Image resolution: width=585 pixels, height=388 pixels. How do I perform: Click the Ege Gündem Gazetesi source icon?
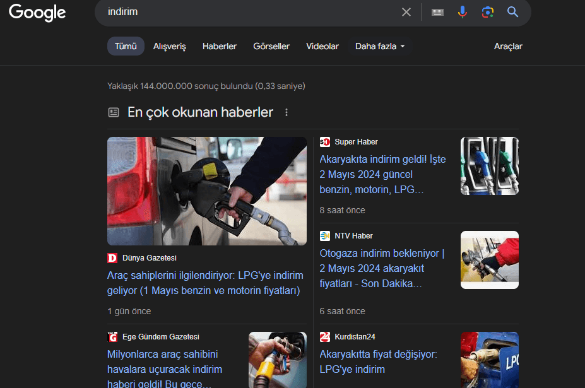coord(112,336)
